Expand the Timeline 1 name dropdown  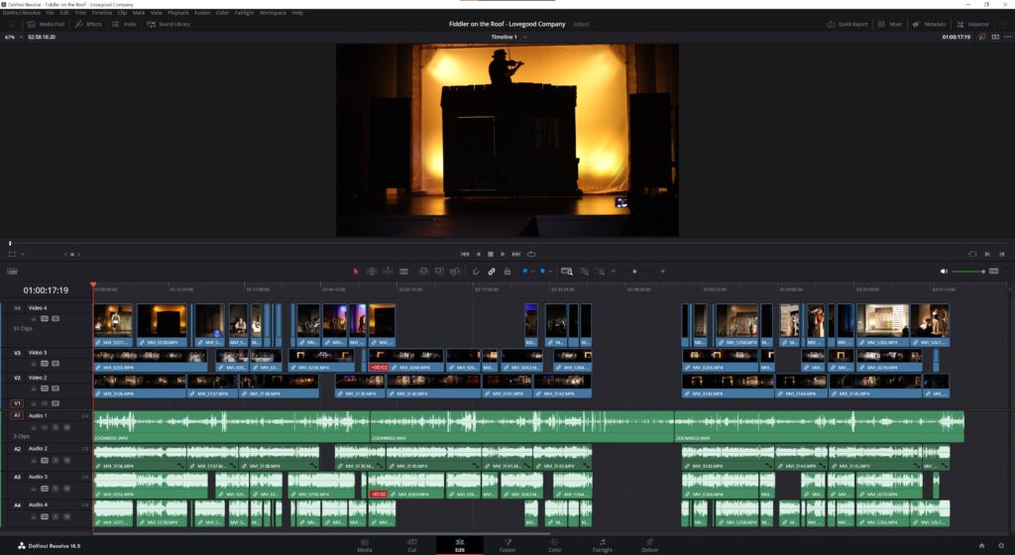tap(525, 37)
